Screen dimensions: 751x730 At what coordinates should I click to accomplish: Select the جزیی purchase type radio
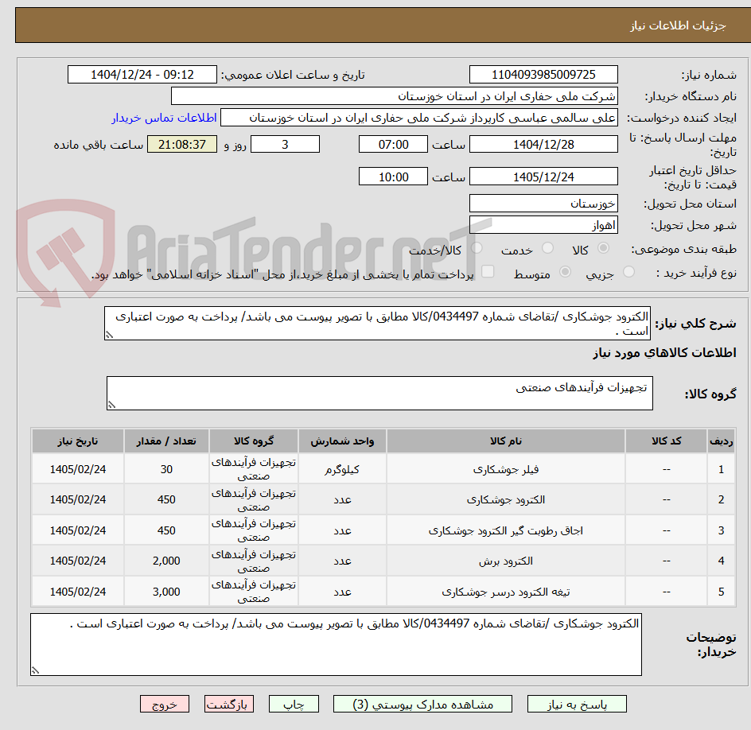628,272
